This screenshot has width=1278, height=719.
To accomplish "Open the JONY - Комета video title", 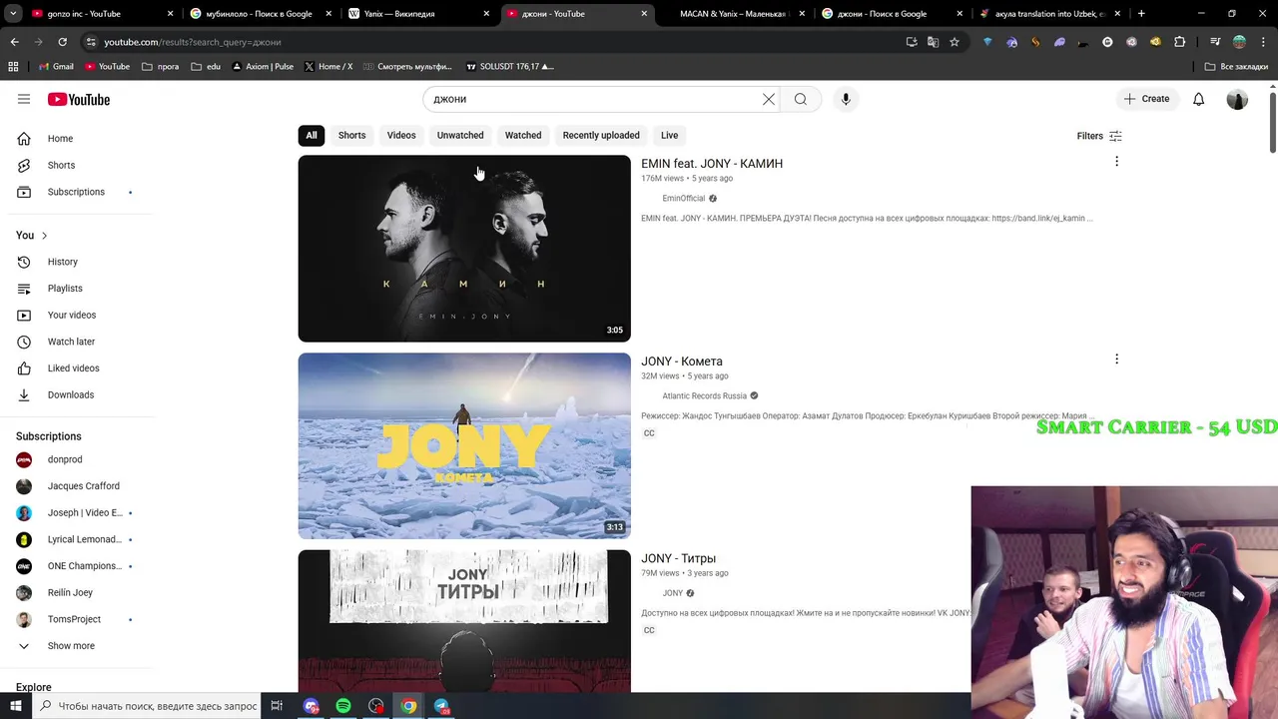I will pos(682,361).
